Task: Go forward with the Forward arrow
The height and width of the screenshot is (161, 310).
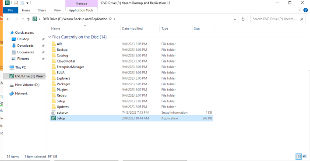Action: pos(16,19)
